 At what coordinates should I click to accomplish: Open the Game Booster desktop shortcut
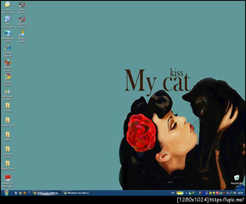(22, 7)
